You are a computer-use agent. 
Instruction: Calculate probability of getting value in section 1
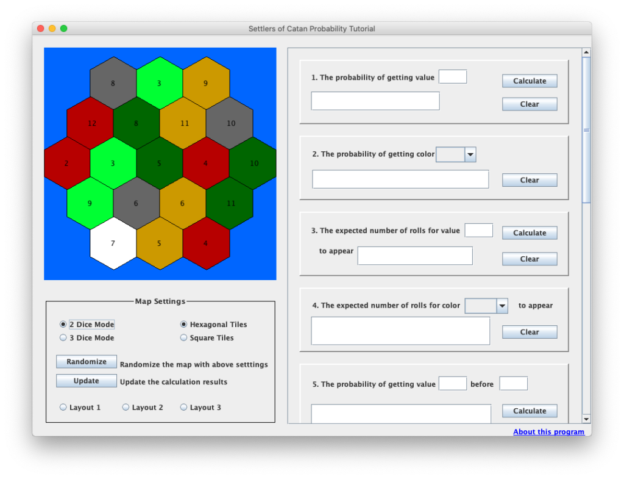tap(530, 81)
